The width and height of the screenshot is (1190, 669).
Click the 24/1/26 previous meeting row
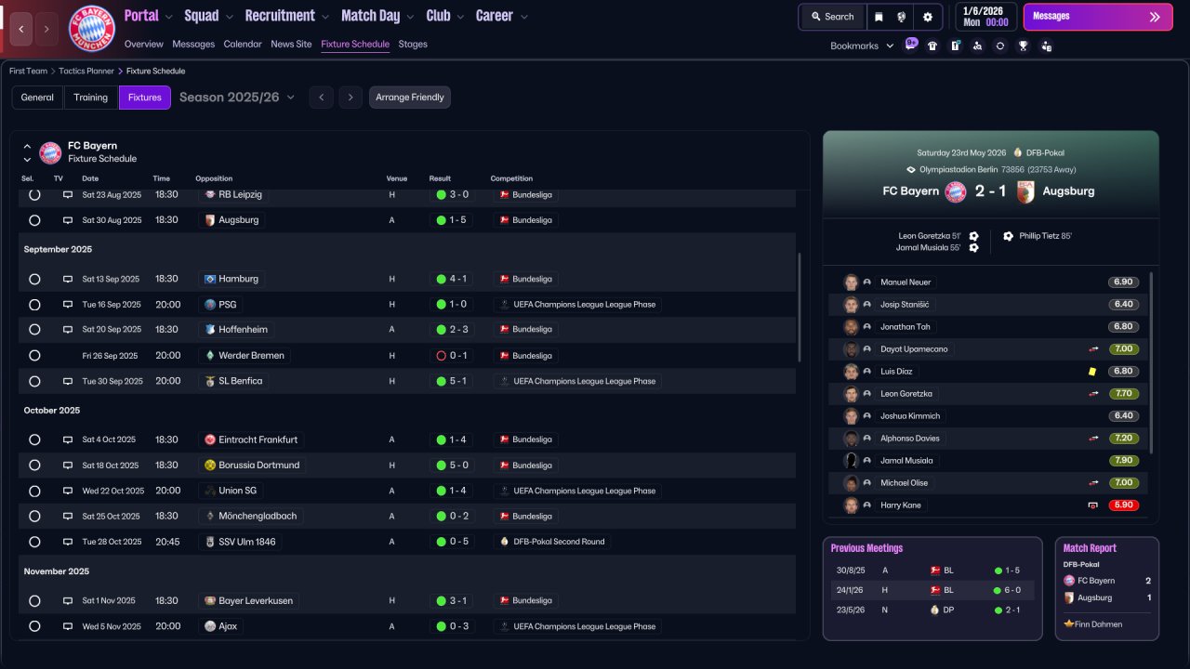coord(932,590)
